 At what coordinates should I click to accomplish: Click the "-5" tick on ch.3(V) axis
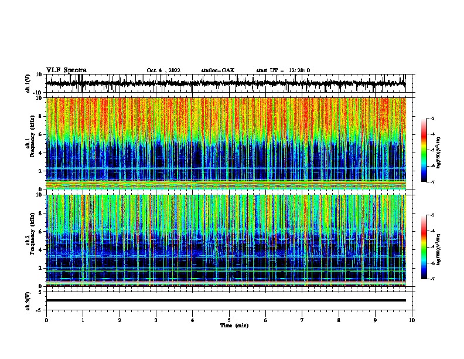pos(40,310)
